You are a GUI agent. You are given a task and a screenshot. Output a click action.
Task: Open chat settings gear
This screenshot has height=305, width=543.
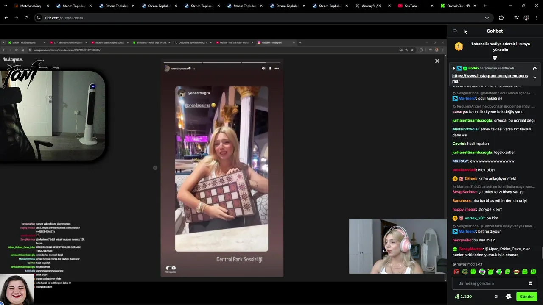pyautogui.click(x=496, y=297)
